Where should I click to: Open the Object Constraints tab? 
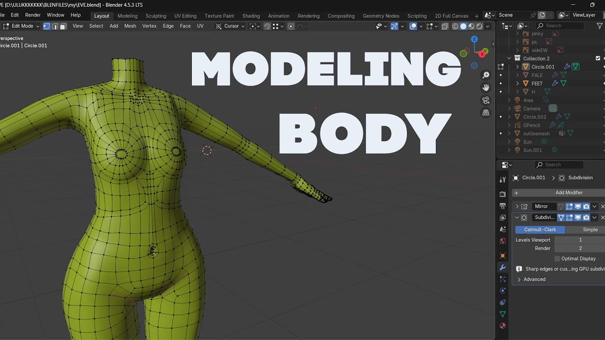coord(502,302)
